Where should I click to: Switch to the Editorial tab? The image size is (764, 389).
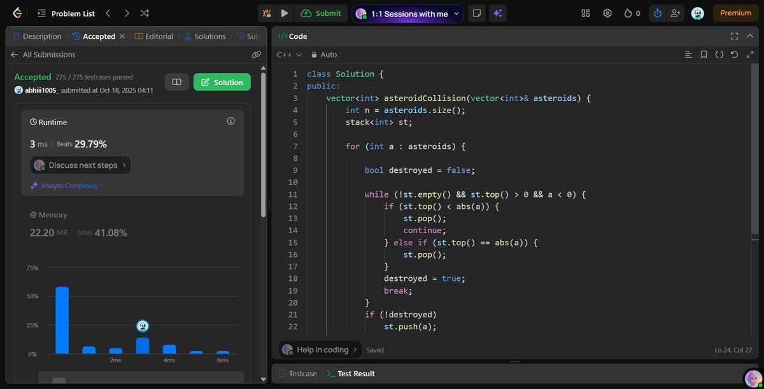pos(154,36)
